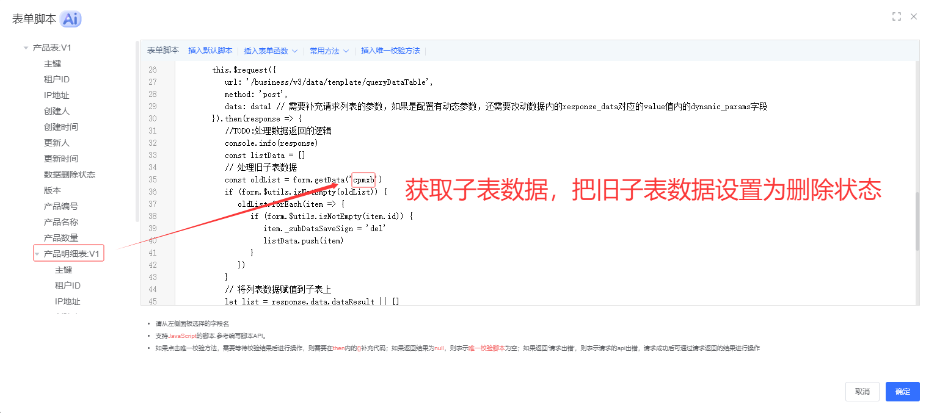937x413 pixels.
Task: Open the 插入表单函数 dropdown
Action: pos(271,51)
